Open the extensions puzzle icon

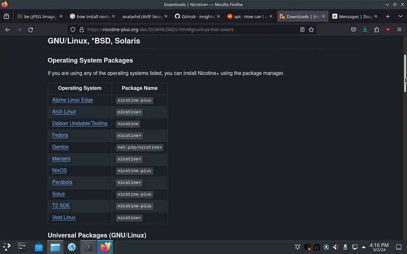point(376,30)
